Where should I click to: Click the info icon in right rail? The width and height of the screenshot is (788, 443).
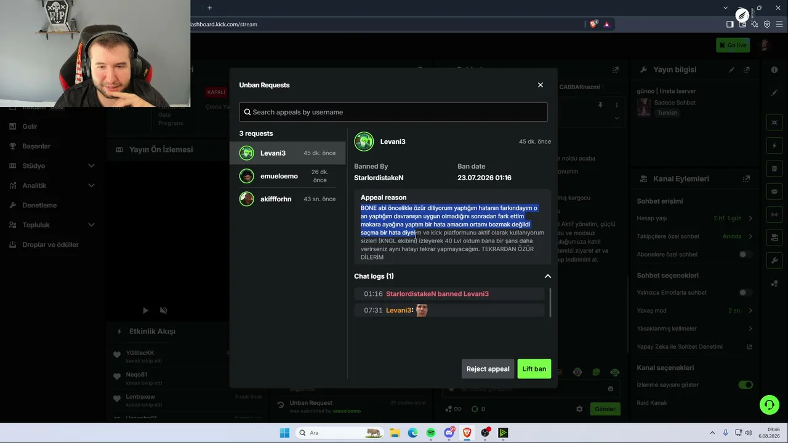[x=774, y=70]
